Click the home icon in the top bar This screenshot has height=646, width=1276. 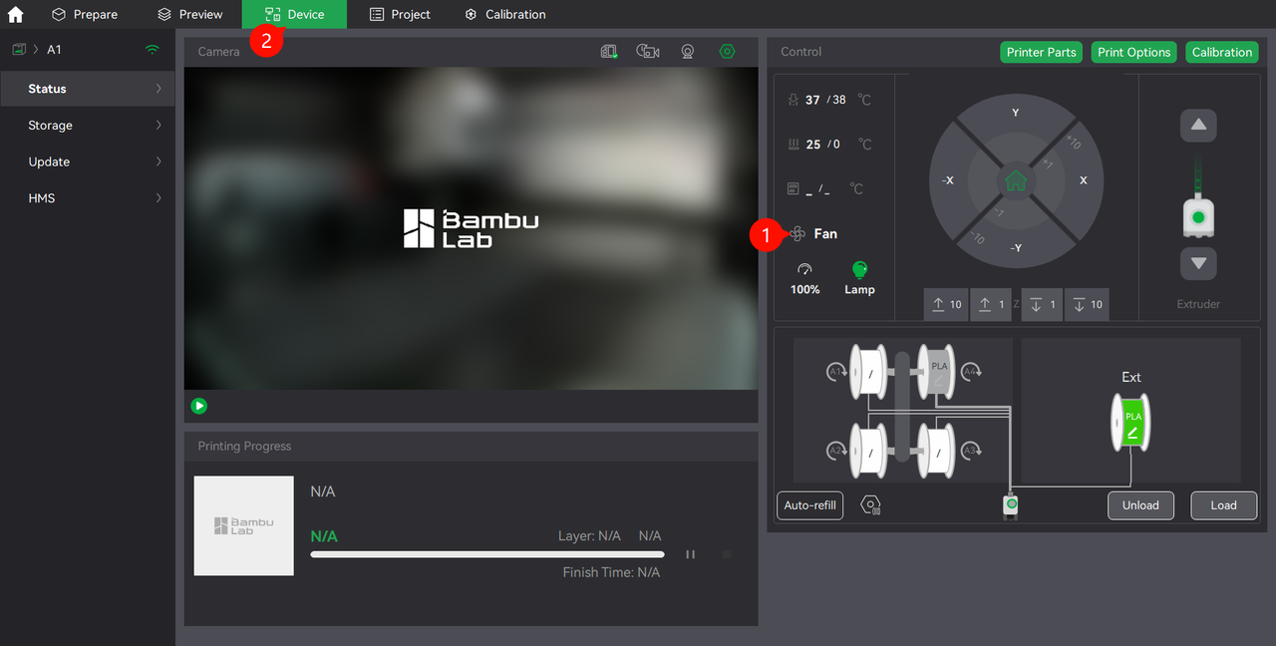[15, 14]
